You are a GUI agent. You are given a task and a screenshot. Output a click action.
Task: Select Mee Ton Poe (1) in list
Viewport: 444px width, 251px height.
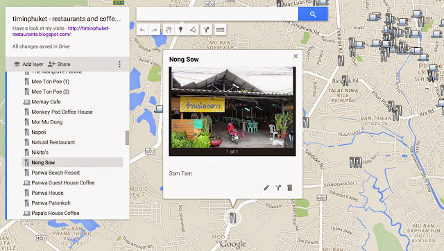72,82
